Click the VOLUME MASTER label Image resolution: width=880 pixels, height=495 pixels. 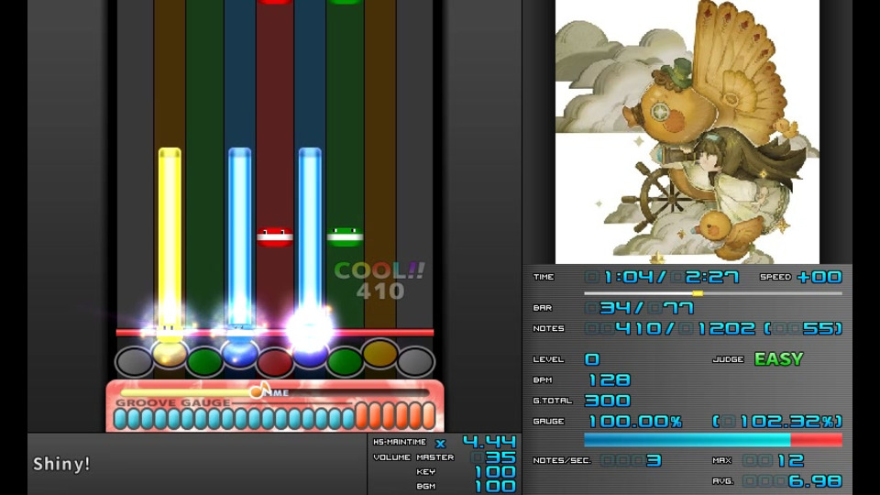click(x=413, y=457)
